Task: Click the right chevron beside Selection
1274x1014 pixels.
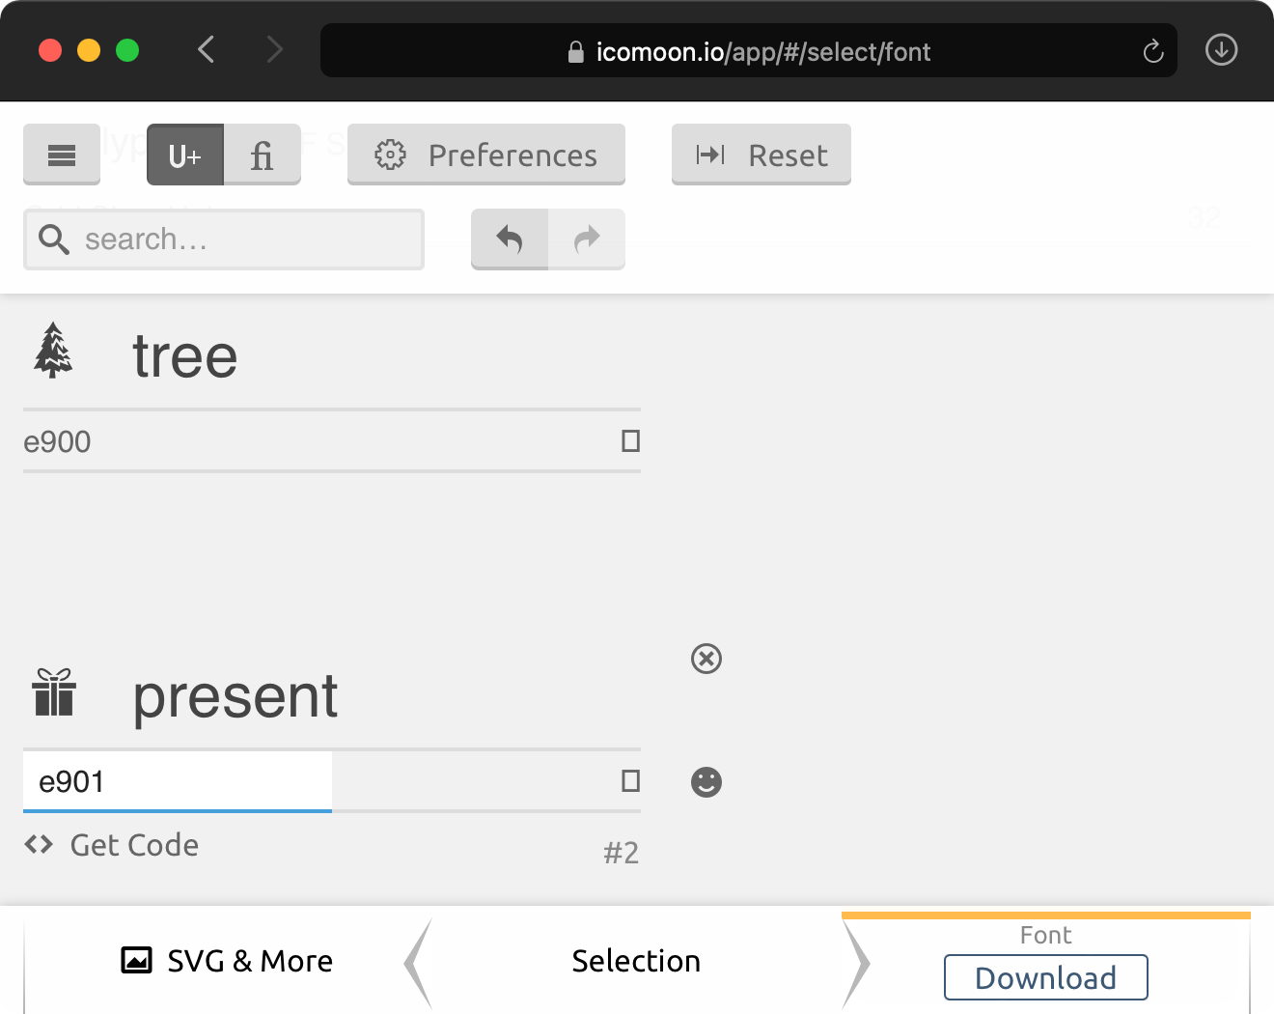Action: tap(857, 961)
